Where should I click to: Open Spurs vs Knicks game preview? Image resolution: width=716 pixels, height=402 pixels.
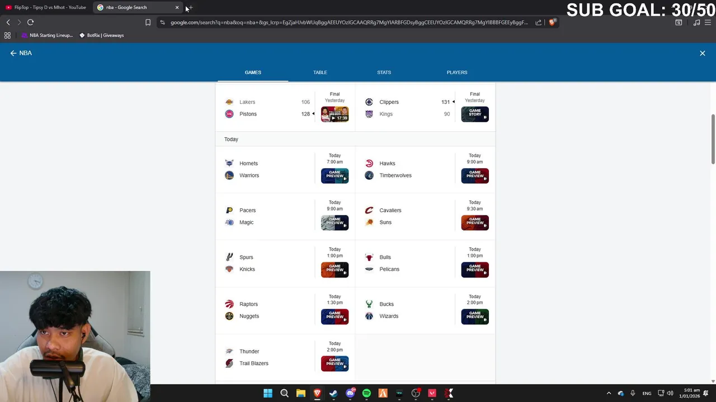click(335, 270)
